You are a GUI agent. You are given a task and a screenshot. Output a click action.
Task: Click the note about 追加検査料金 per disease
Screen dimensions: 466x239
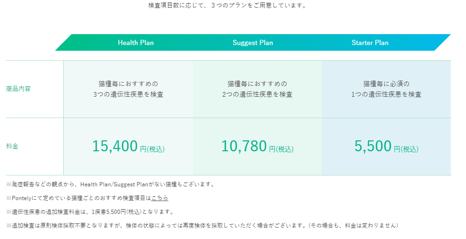pyautogui.click(x=90, y=211)
